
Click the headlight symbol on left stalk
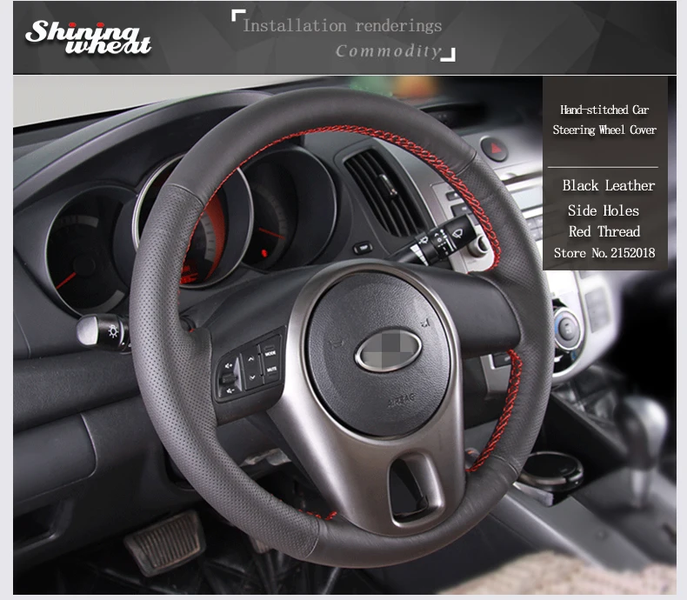(113, 330)
